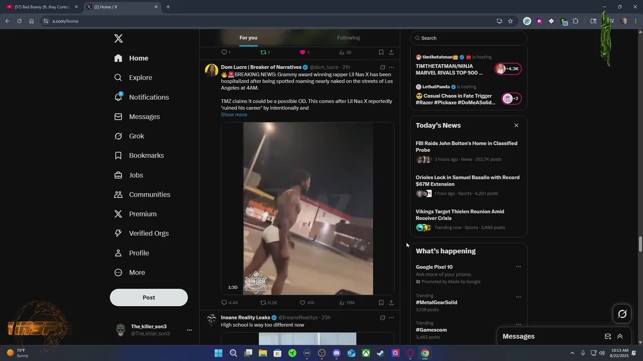This screenshot has width=643, height=361.
Task: Unlike the top post with 4 likes
Action: click(305, 52)
